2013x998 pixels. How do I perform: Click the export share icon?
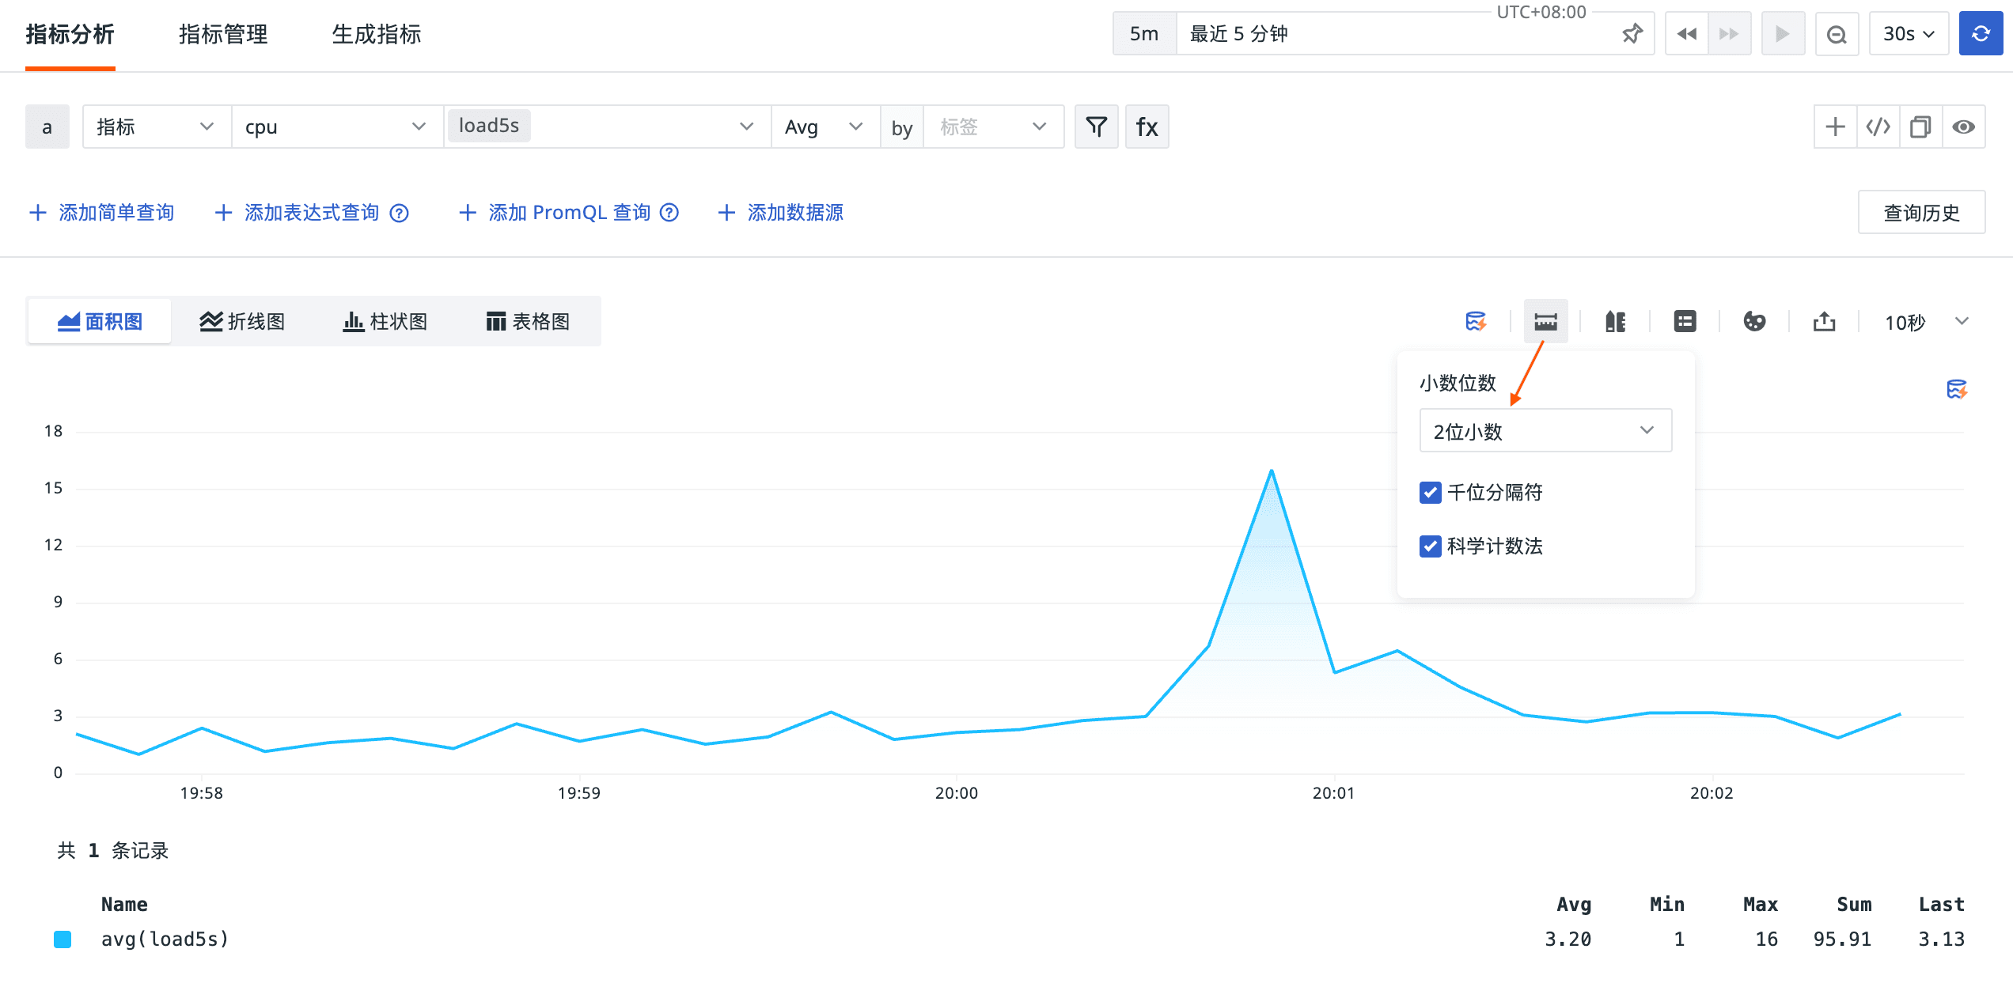point(1824,321)
